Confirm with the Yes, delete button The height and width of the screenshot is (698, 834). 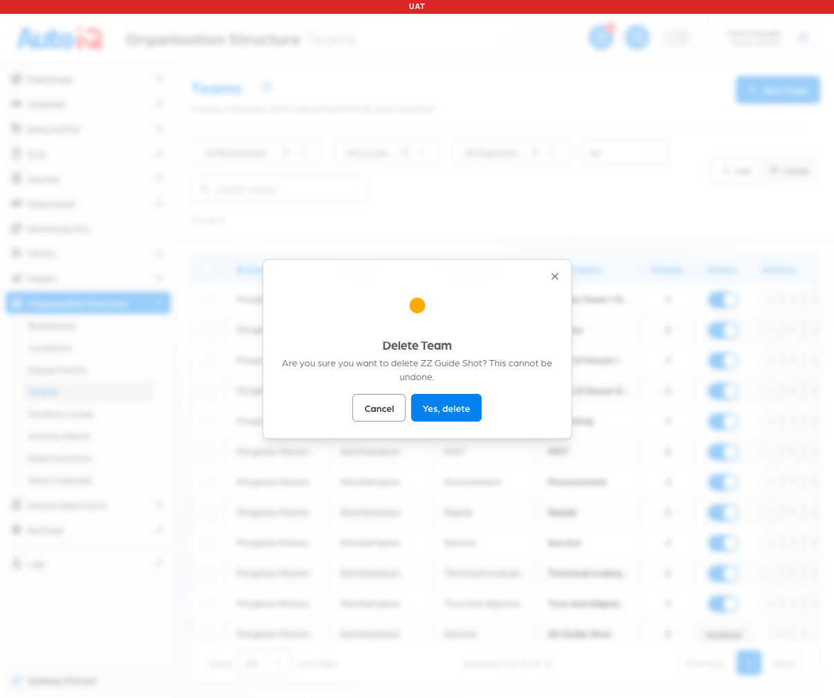[x=446, y=408]
